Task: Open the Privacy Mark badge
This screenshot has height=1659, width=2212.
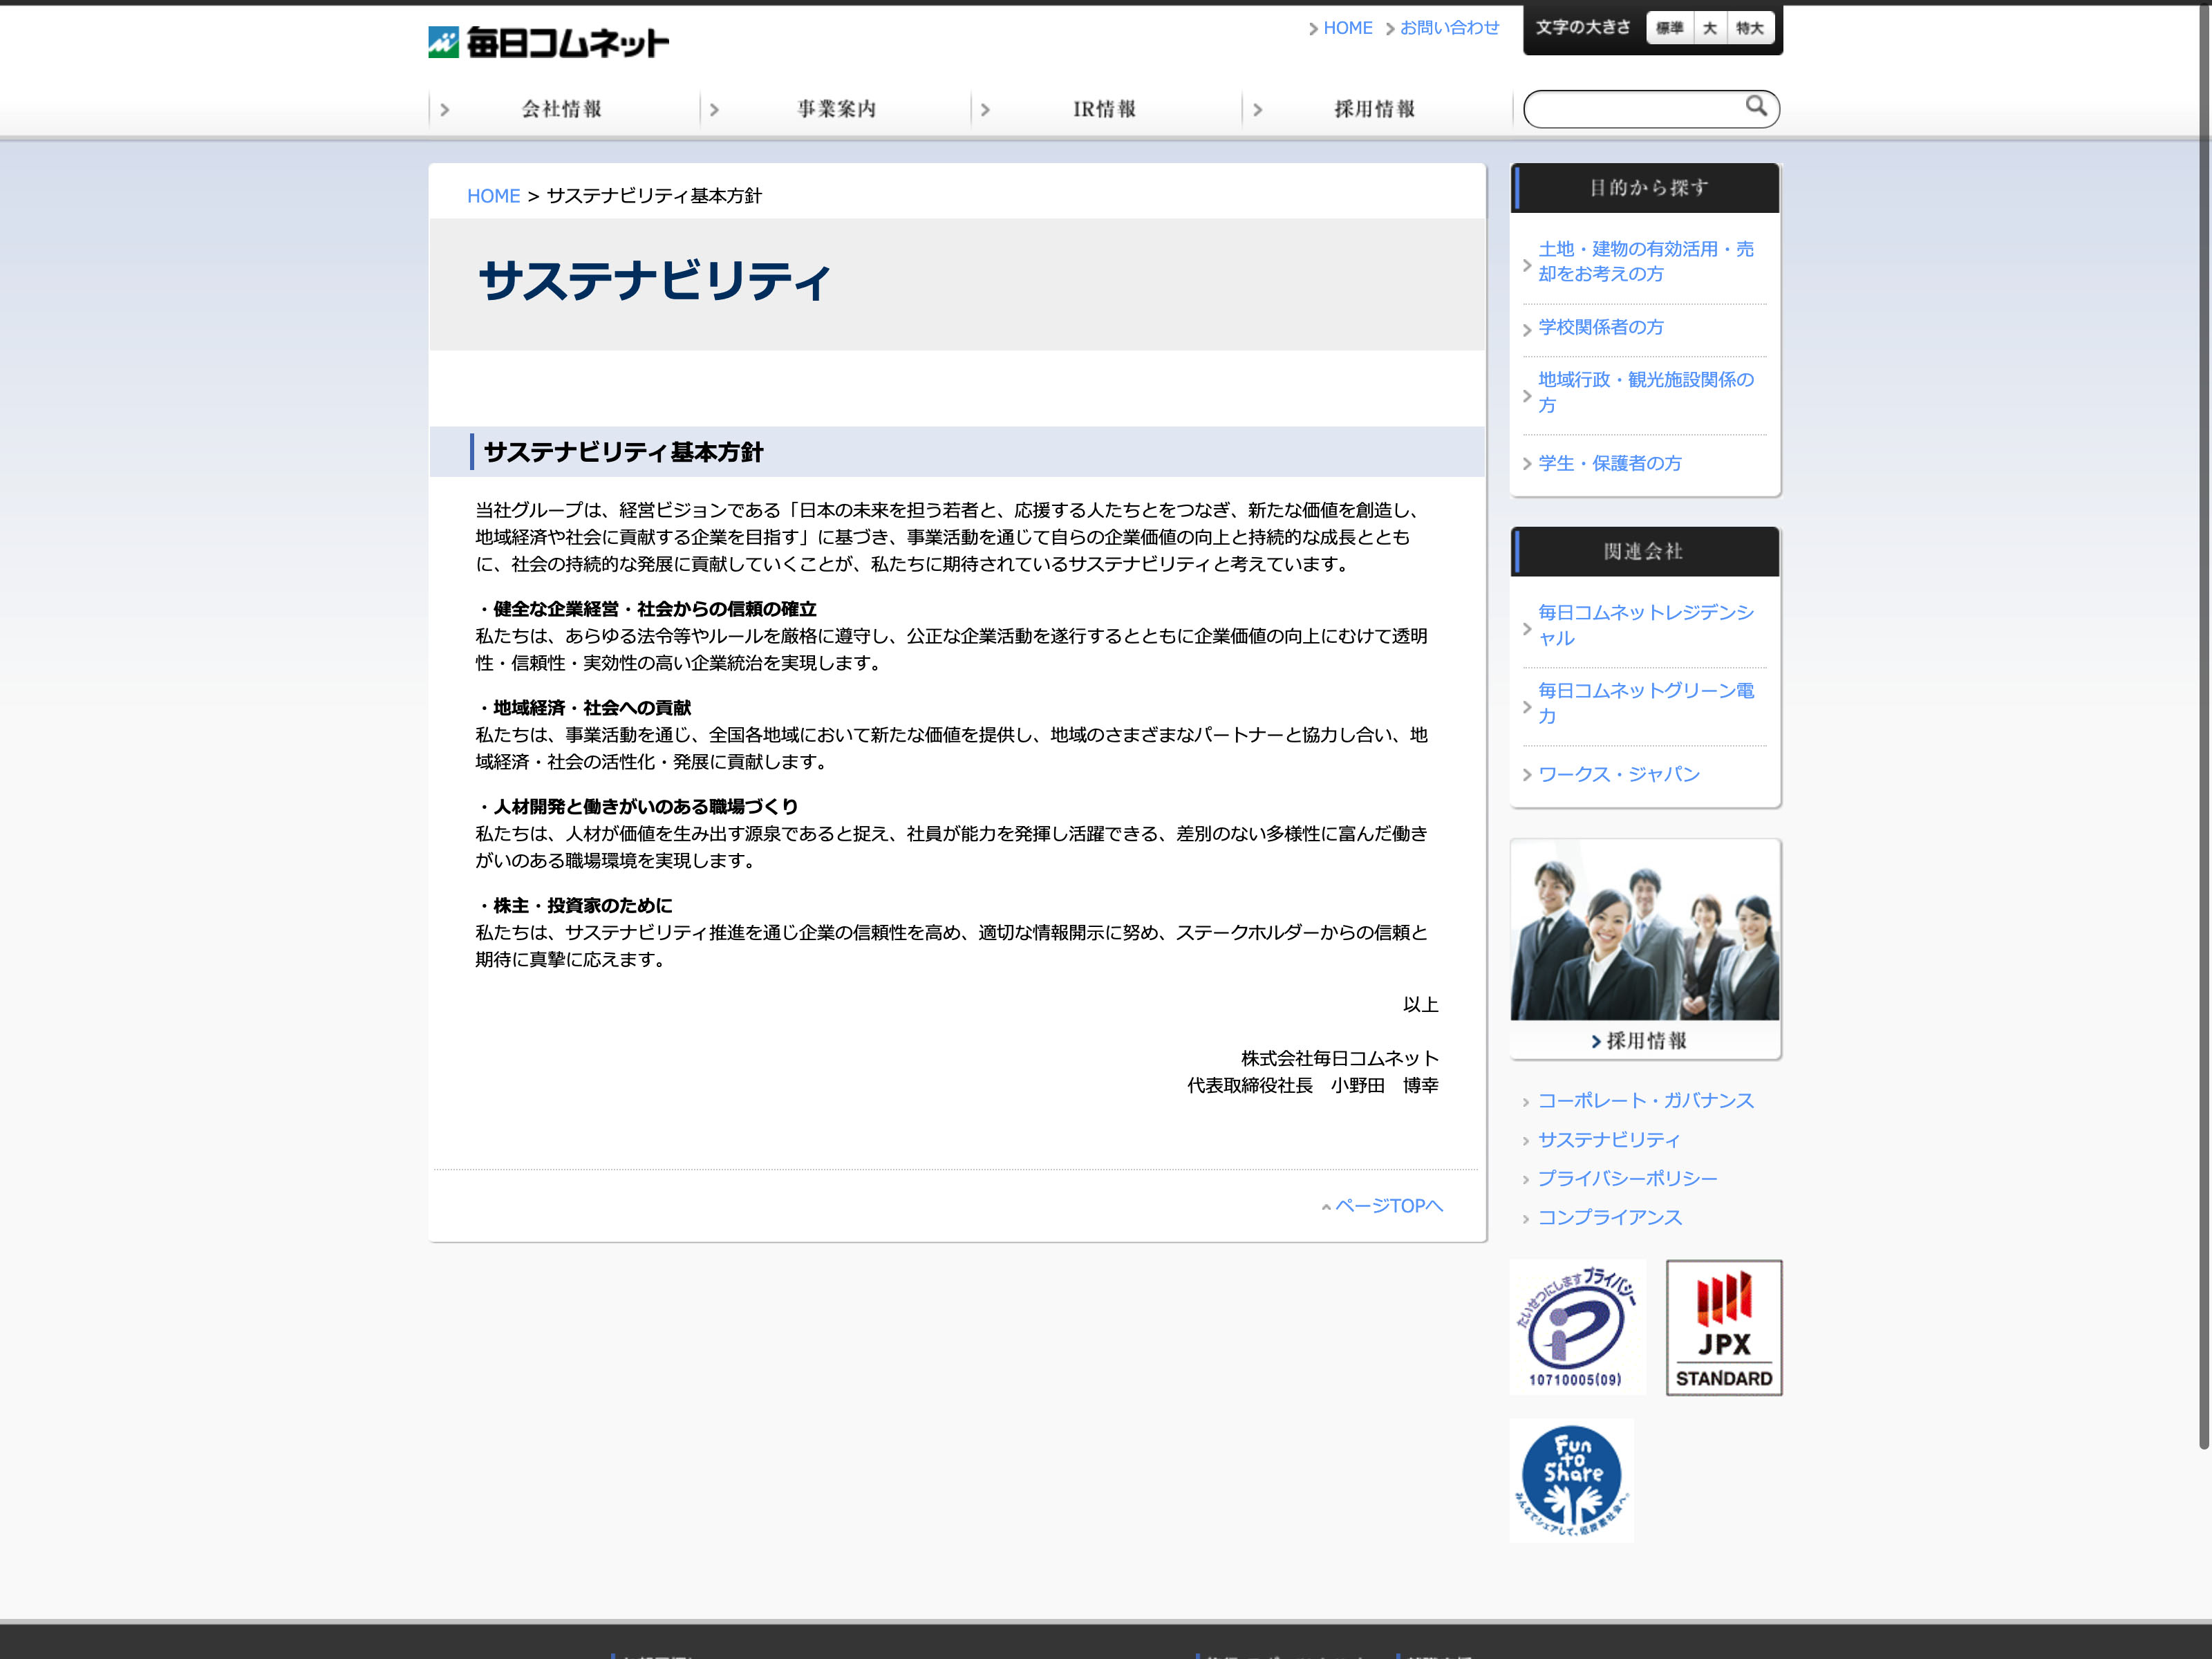Action: (x=1577, y=1327)
